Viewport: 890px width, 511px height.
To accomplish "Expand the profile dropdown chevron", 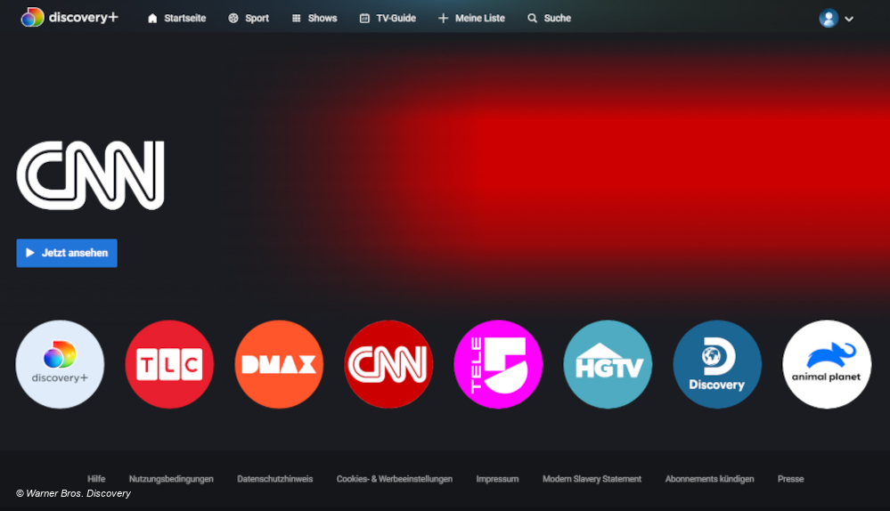I will [849, 19].
